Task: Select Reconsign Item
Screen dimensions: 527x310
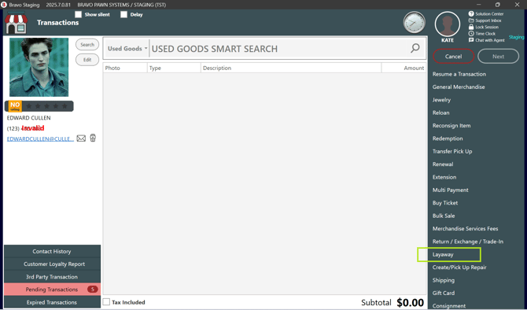Action: [451, 125]
